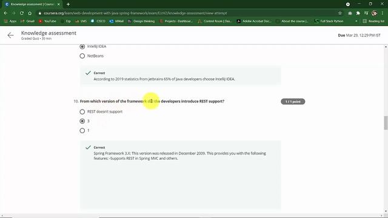Click the Knowledge assessment browser tab
This screenshot has height=218, width=388.
(32, 4)
